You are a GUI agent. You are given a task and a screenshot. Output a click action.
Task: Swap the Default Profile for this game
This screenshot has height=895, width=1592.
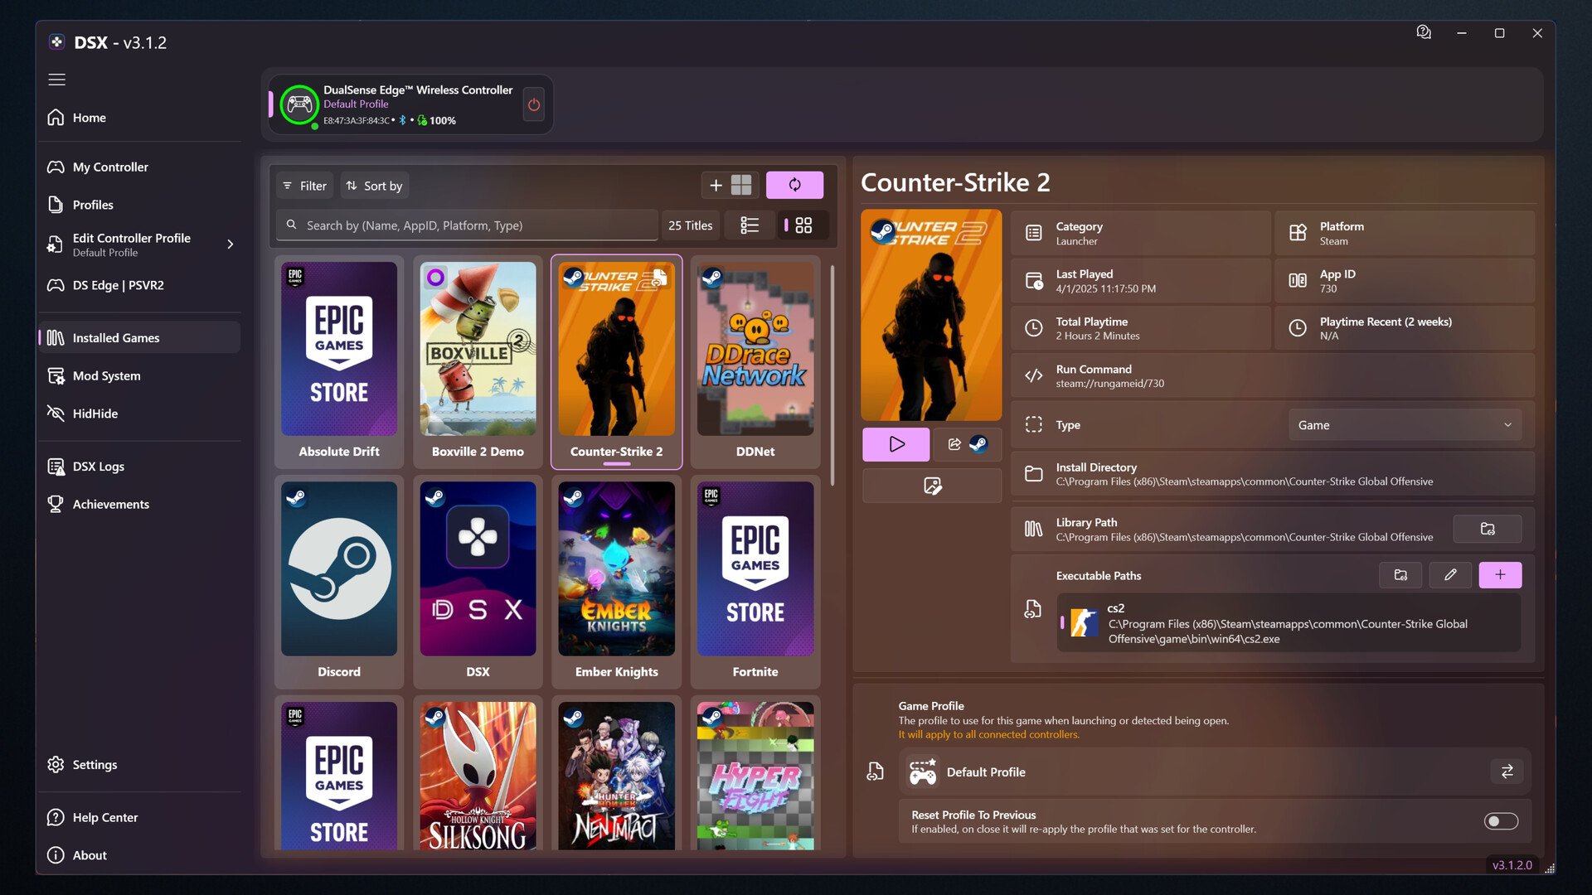pos(1507,771)
